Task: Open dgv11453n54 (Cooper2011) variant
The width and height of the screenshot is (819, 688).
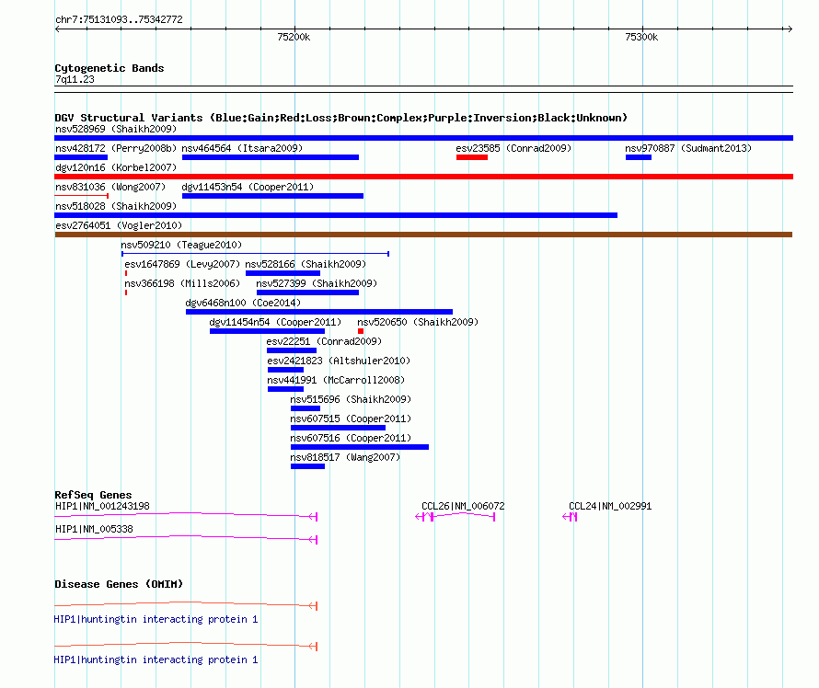Action: 272,196
